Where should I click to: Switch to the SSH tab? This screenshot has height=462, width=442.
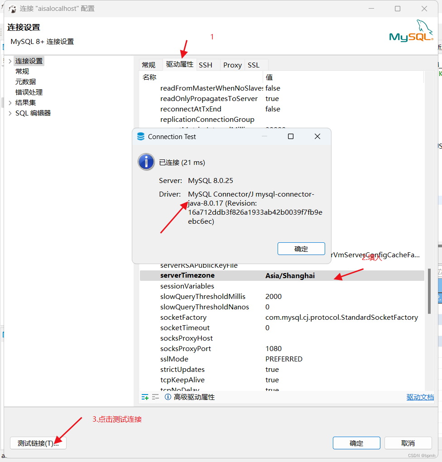205,65
